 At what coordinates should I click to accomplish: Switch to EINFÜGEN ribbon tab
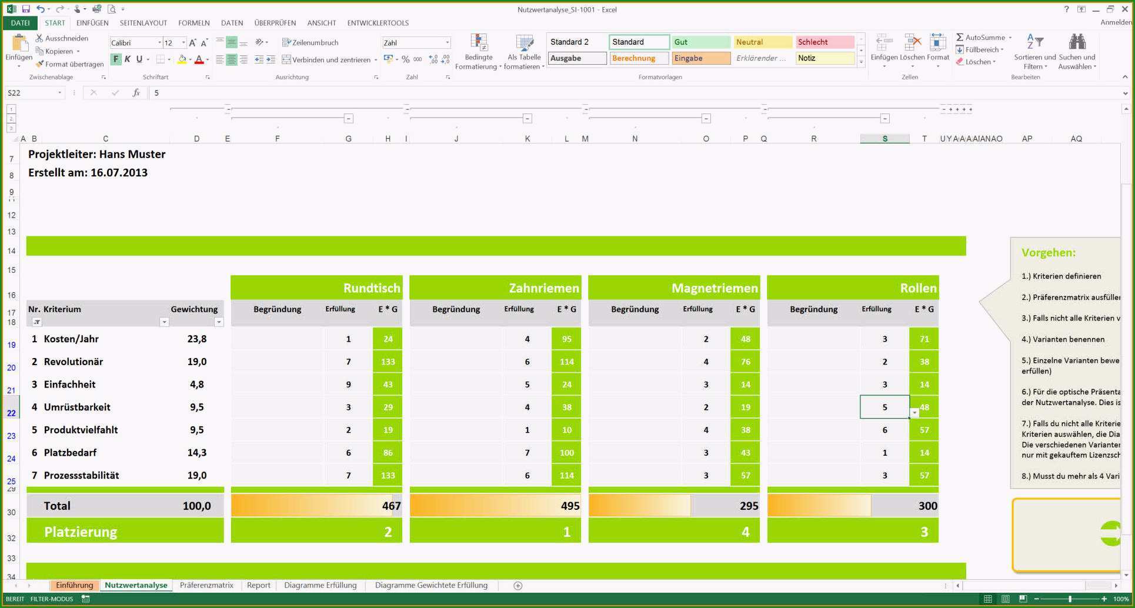pyautogui.click(x=92, y=23)
